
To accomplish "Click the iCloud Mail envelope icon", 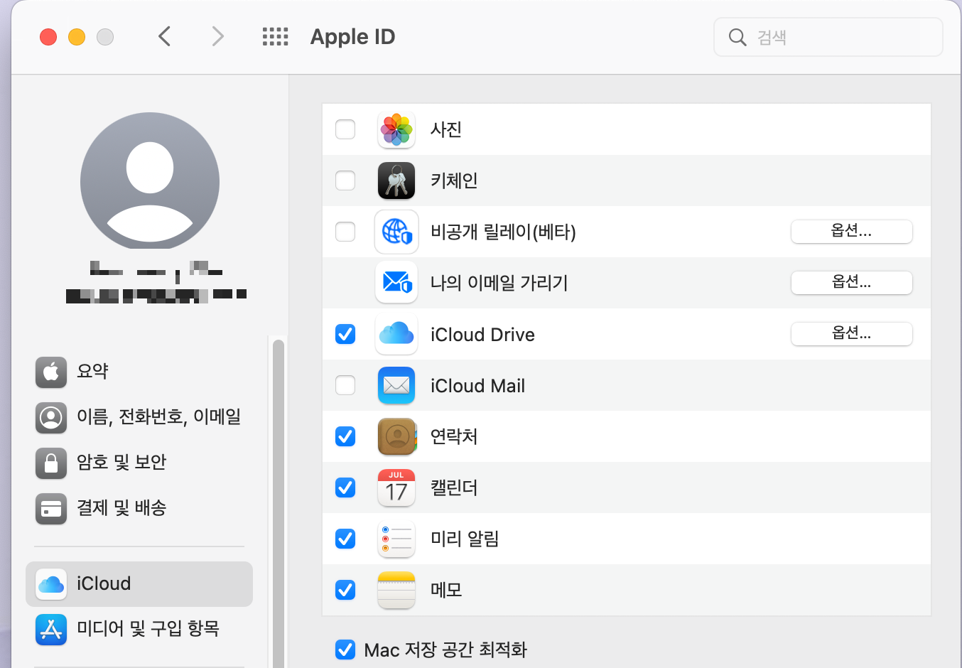I will (x=396, y=386).
